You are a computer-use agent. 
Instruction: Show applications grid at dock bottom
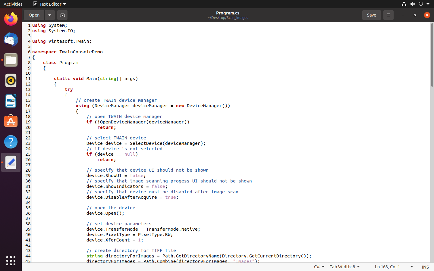point(11,261)
